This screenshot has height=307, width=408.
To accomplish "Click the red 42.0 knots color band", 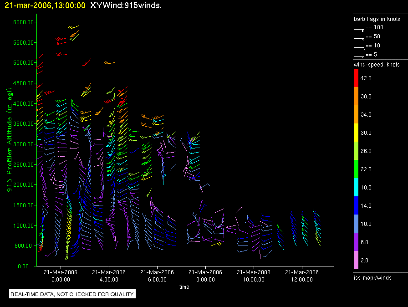I will [356, 78].
